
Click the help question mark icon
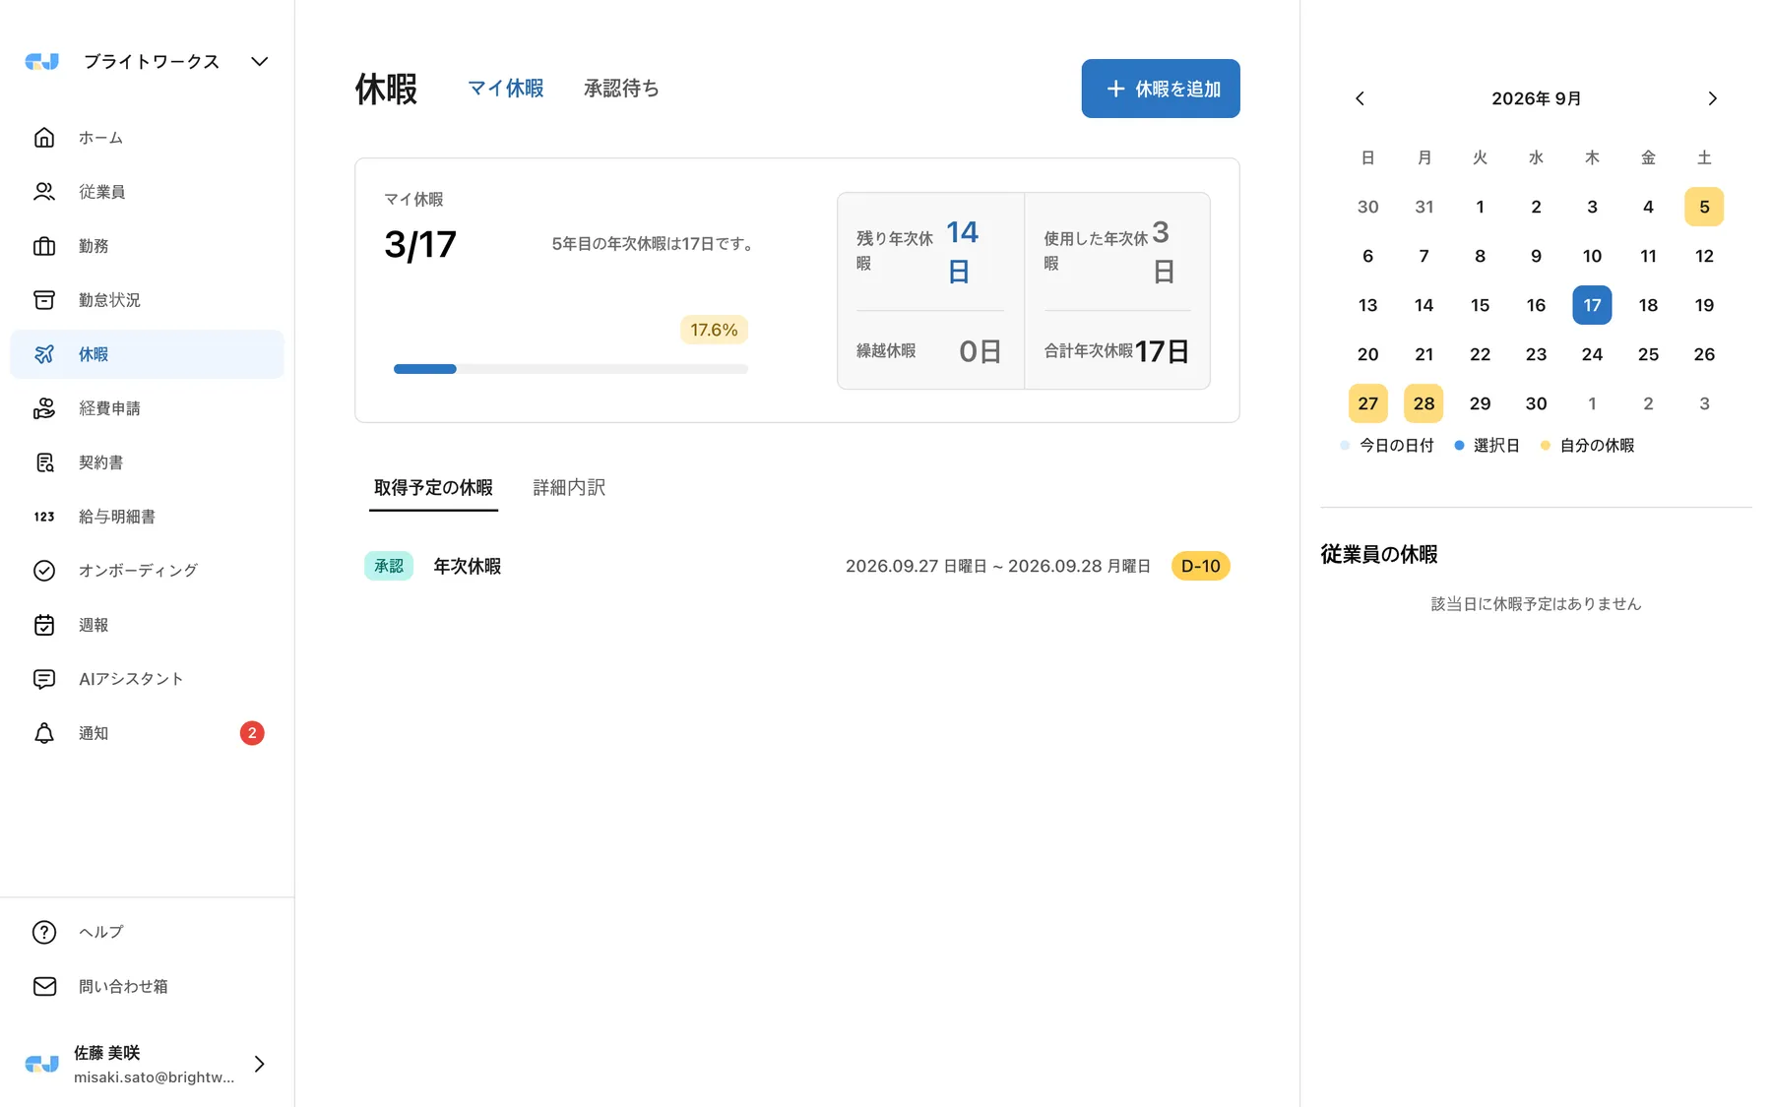[44, 932]
